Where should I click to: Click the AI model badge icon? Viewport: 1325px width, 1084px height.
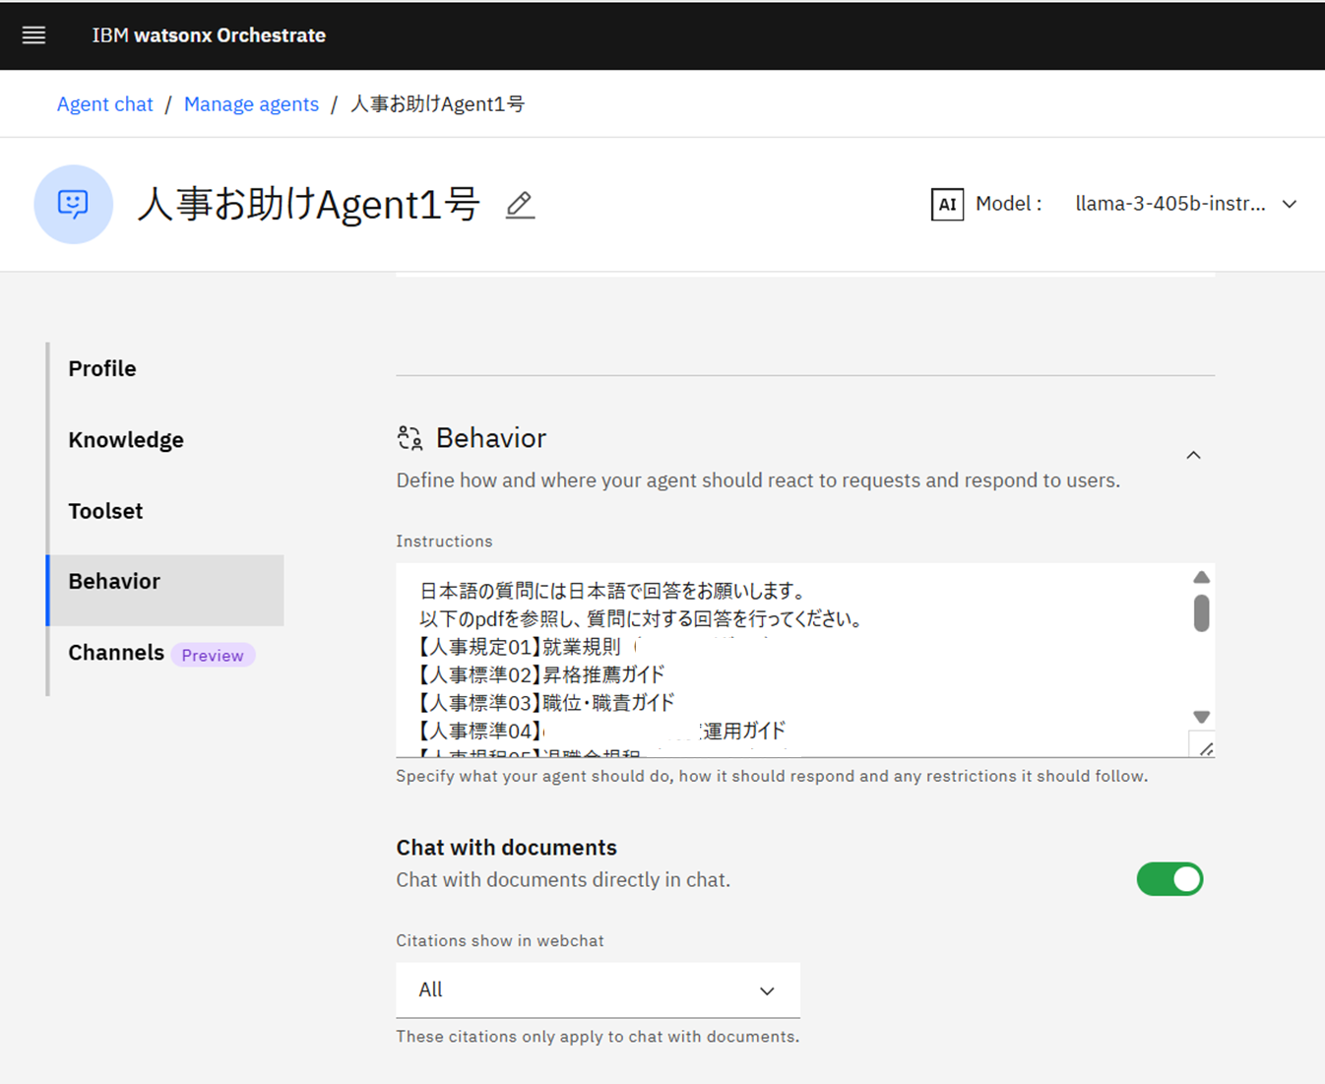coord(947,204)
